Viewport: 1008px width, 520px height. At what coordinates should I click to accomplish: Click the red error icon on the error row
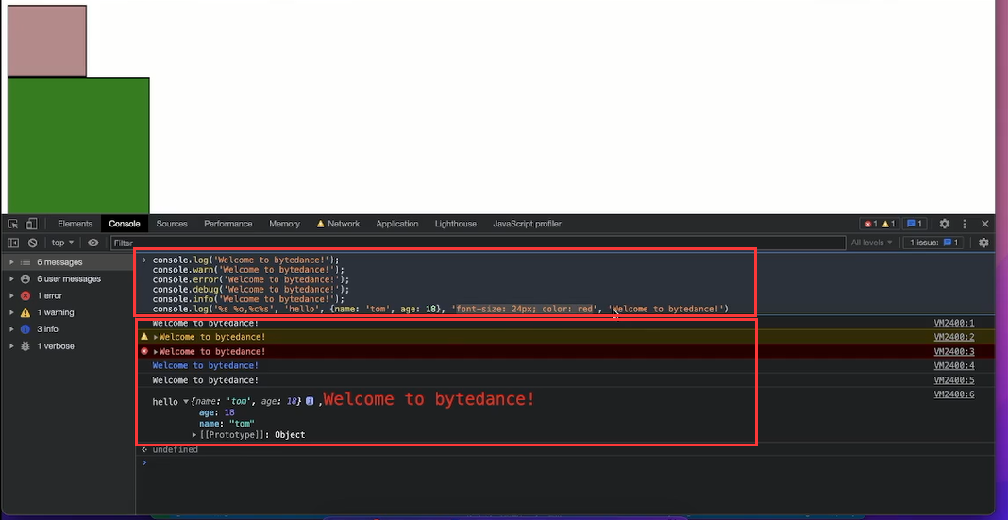coord(144,352)
